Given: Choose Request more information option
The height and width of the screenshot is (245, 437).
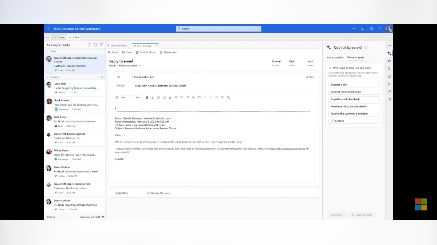Looking at the screenshot, I should pyautogui.click(x=354, y=92).
